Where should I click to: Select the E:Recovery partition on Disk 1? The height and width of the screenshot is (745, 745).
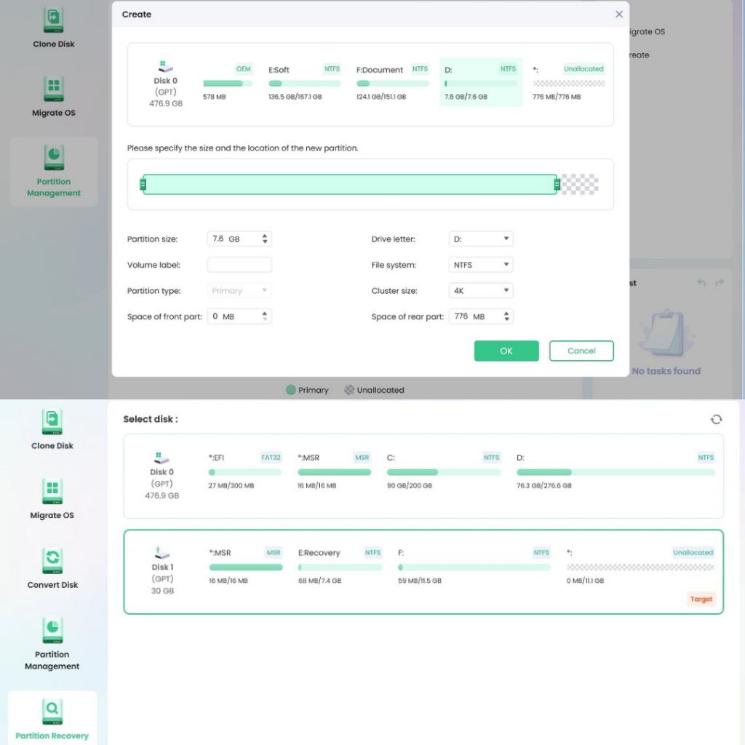click(x=340, y=565)
